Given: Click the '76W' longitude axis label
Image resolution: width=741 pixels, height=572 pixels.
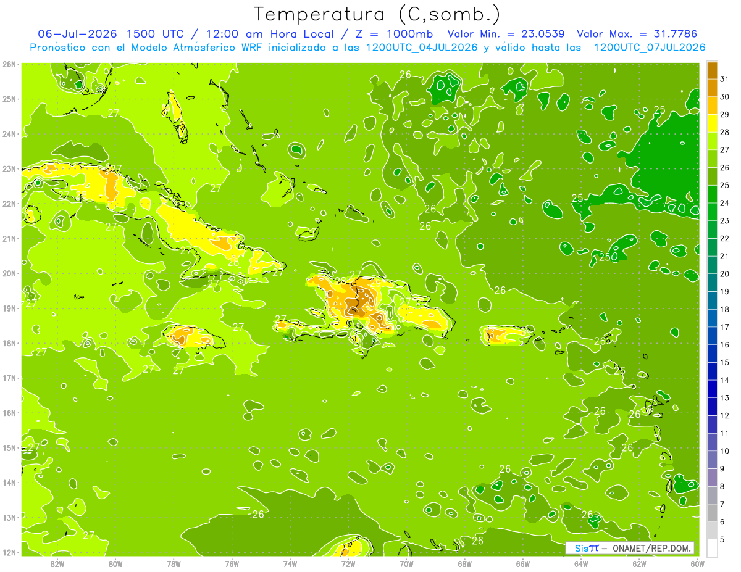Looking at the screenshot, I should click(x=232, y=563).
